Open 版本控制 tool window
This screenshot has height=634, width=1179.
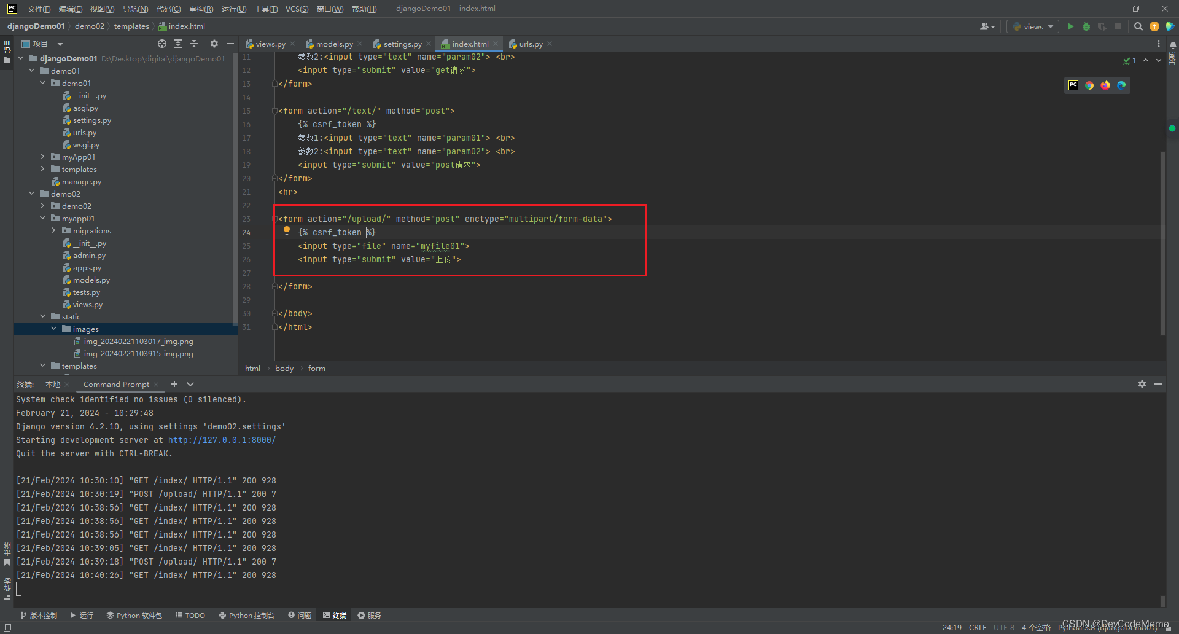(39, 615)
